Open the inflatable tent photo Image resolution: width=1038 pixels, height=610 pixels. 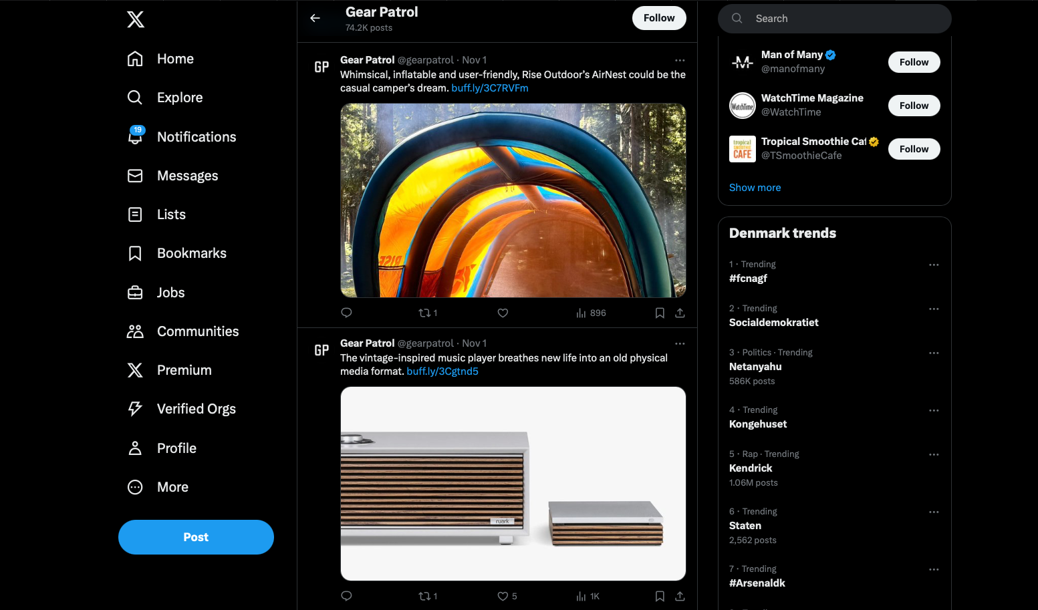(x=513, y=200)
